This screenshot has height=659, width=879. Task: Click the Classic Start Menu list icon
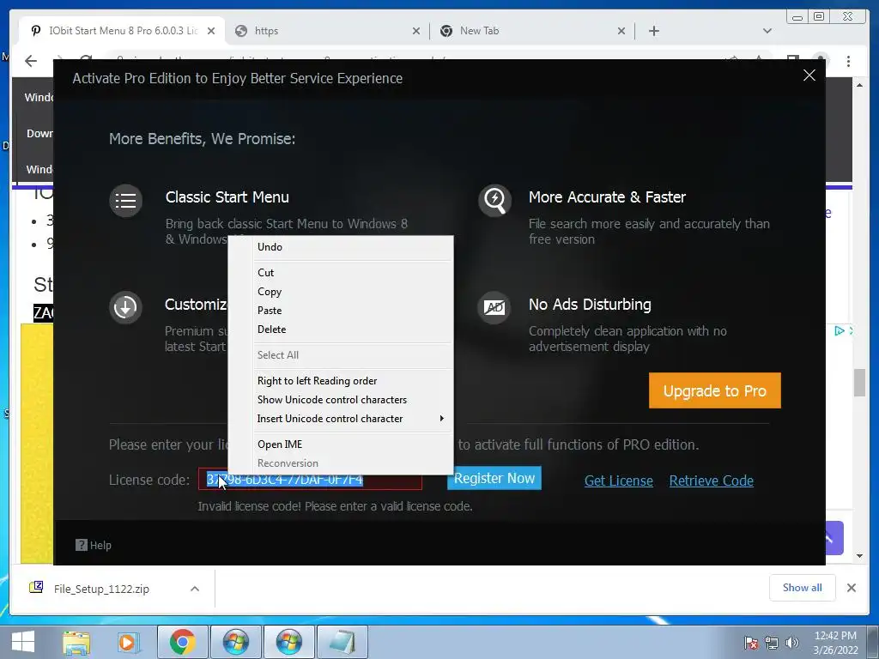(x=125, y=200)
